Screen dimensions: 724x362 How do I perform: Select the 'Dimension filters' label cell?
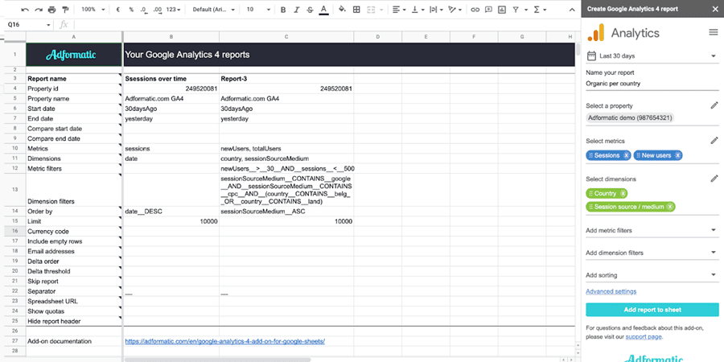(74, 190)
